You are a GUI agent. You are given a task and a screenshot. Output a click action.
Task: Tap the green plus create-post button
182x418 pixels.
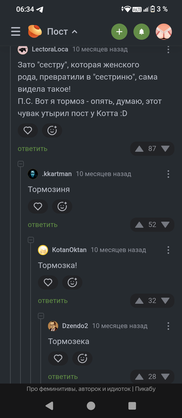pos(119,32)
